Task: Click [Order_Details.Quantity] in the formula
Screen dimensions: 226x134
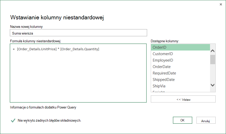Action: [x=80, y=49]
